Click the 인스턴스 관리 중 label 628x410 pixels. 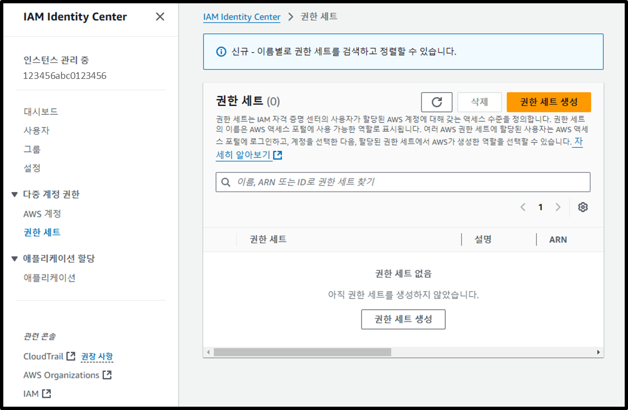(56, 60)
